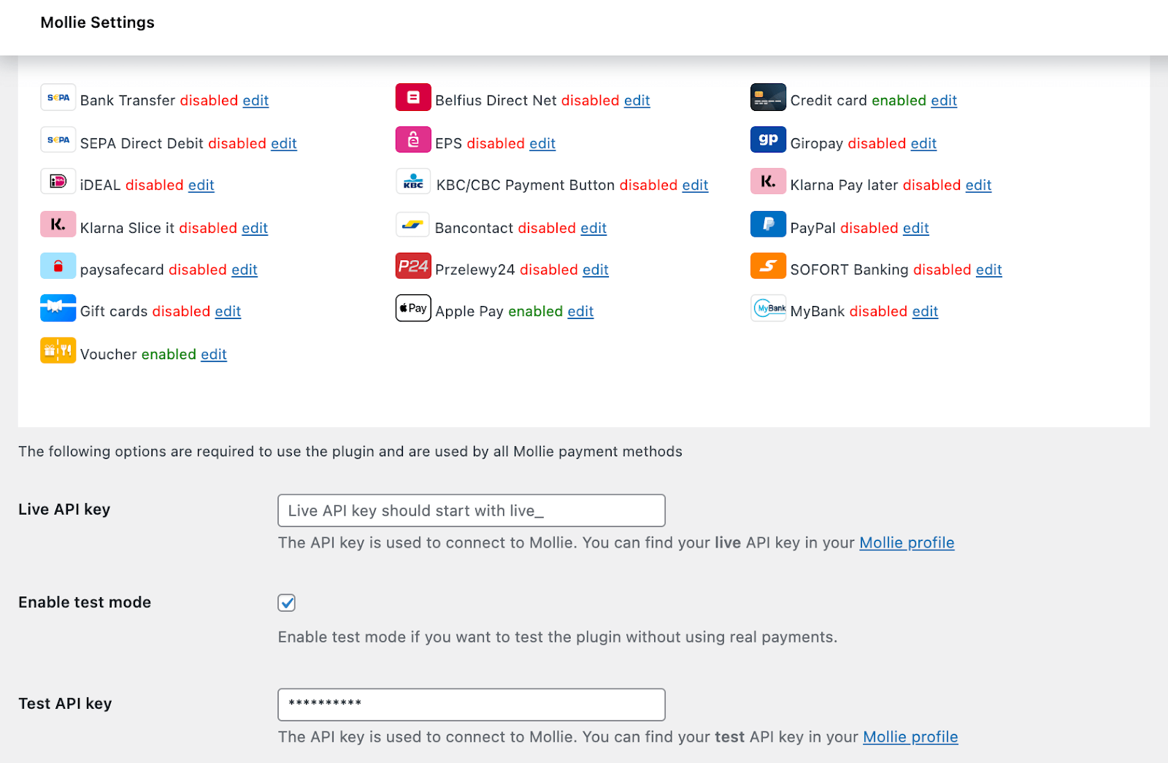Open edit link for EPS
Screen dimensions: 1168x763
tap(542, 144)
